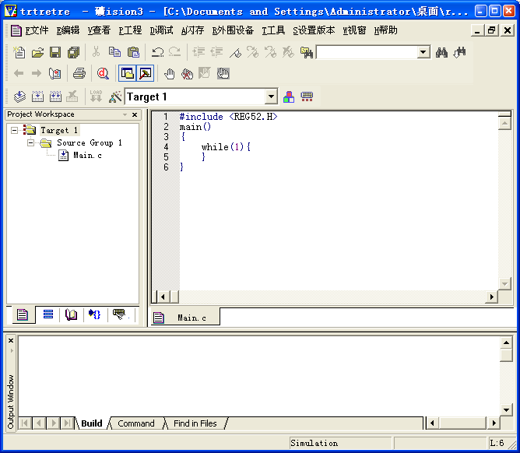
Task: Click the LOAD download to flash icon
Action: click(97, 97)
